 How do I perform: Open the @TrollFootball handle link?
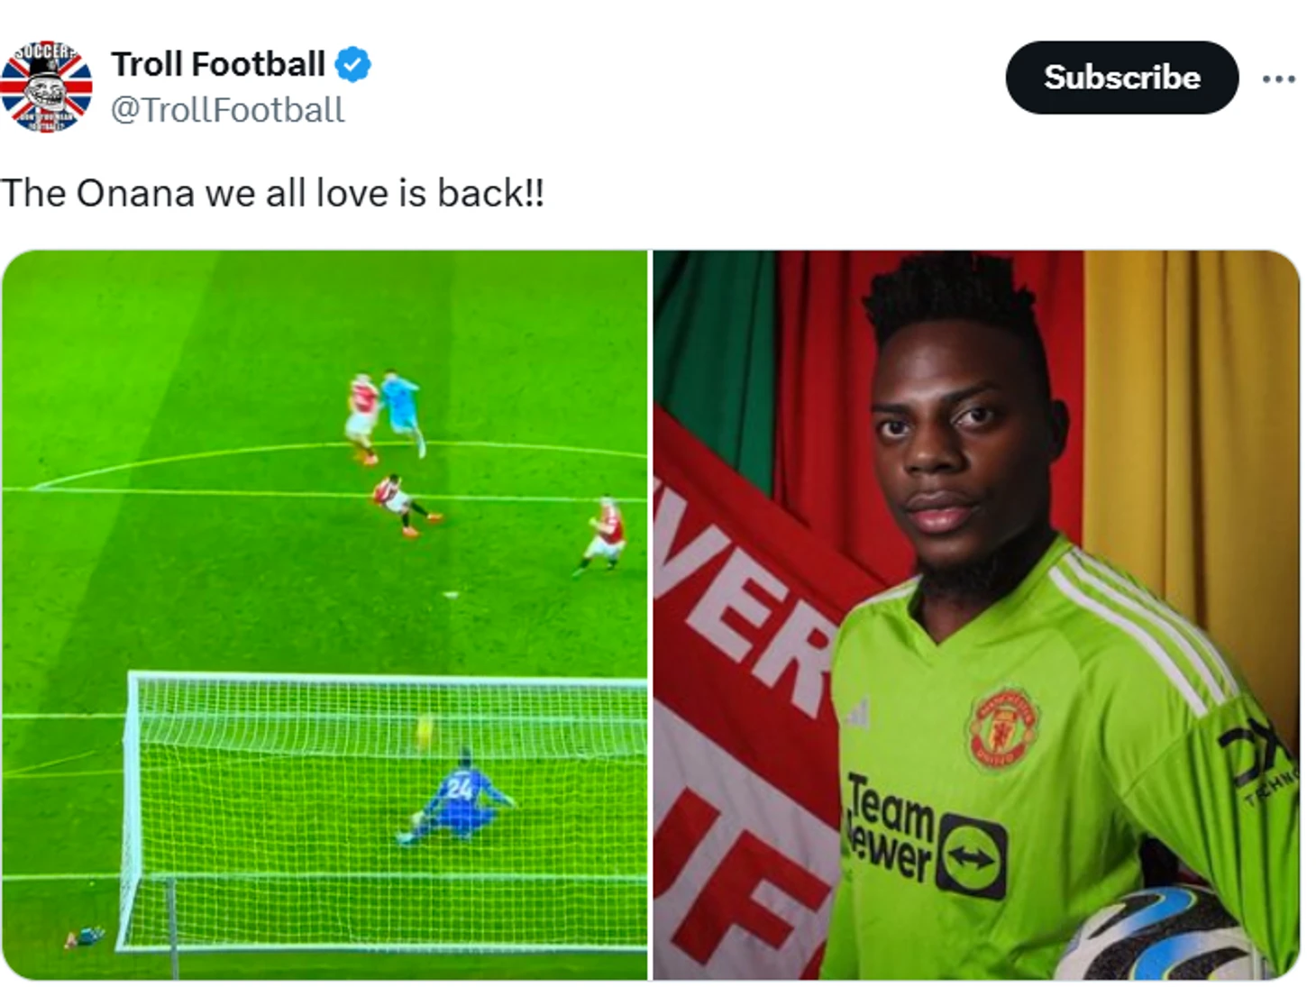[x=227, y=110]
